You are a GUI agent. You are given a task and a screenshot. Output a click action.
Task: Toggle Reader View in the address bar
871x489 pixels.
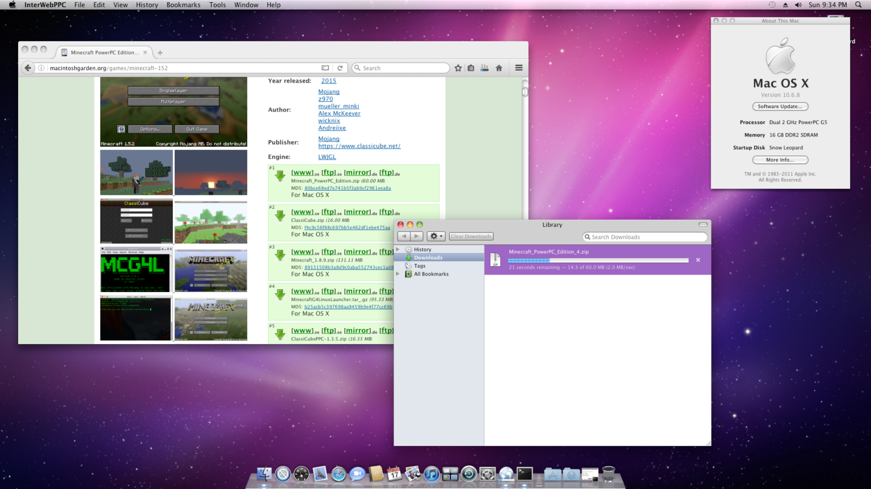tap(325, 67)
